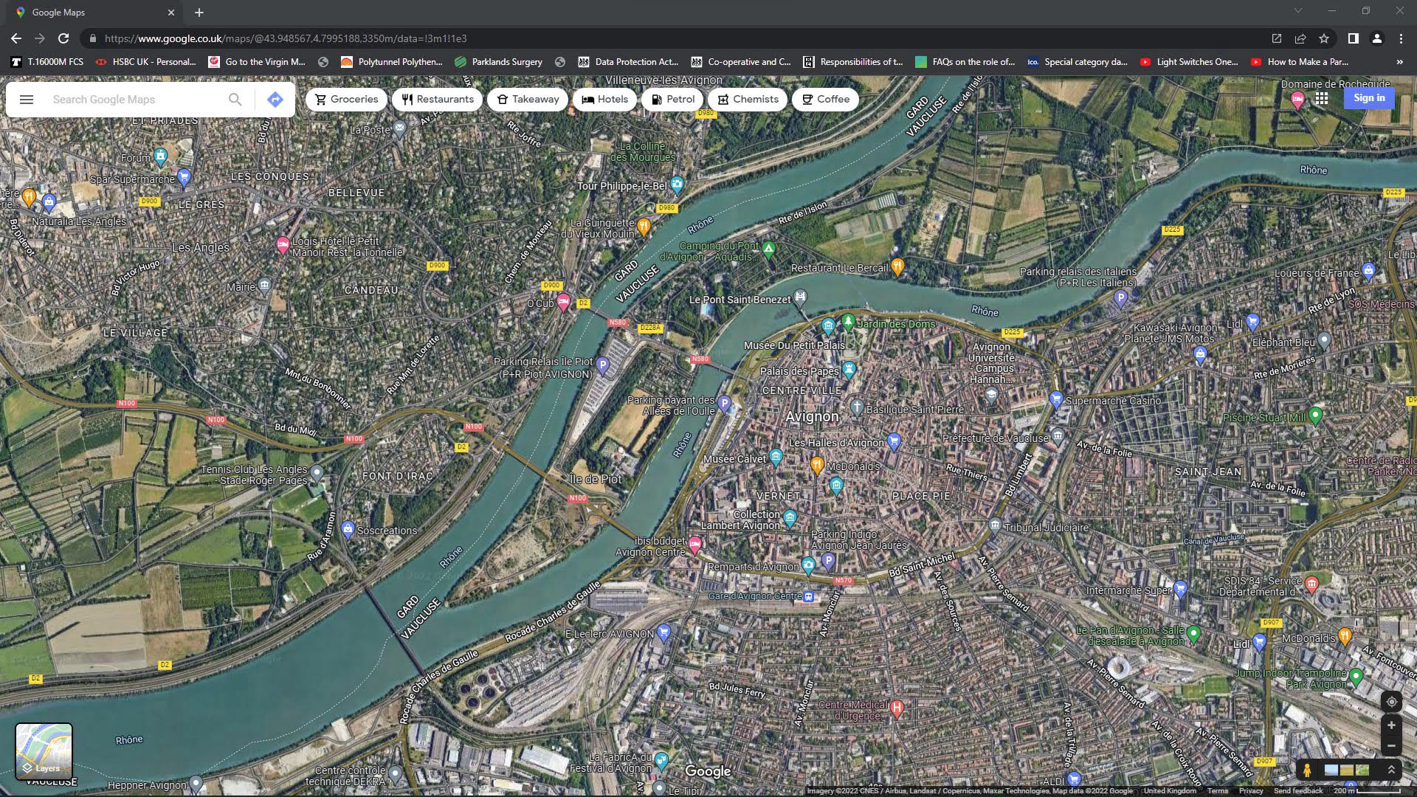1417x797 pixels.
Task: Click the Spar Supermarché shopping marker
Action: coord(185,177)
